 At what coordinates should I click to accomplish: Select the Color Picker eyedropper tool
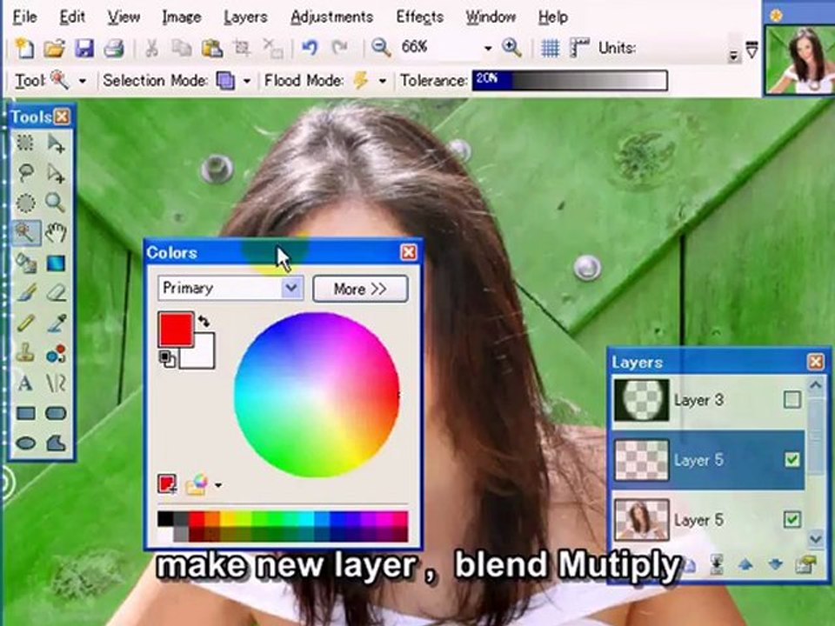click(x=56, y=323)
